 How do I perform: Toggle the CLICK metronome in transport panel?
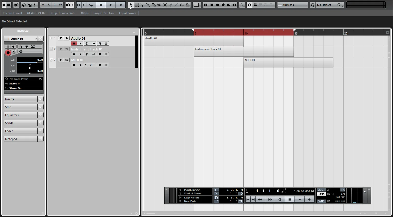(321, 190)
